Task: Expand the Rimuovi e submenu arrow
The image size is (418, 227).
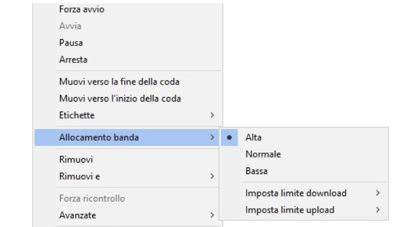Action: pos(212,176)
